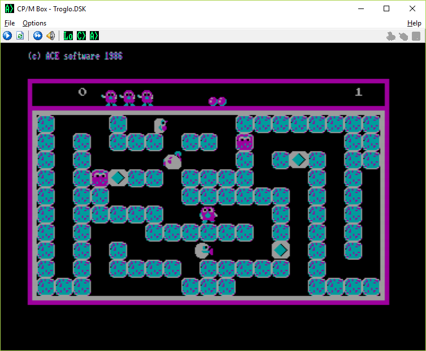Click the purple monster block below the top-right wall
This screenshot has width=426, height=351.
click(245, 142)
